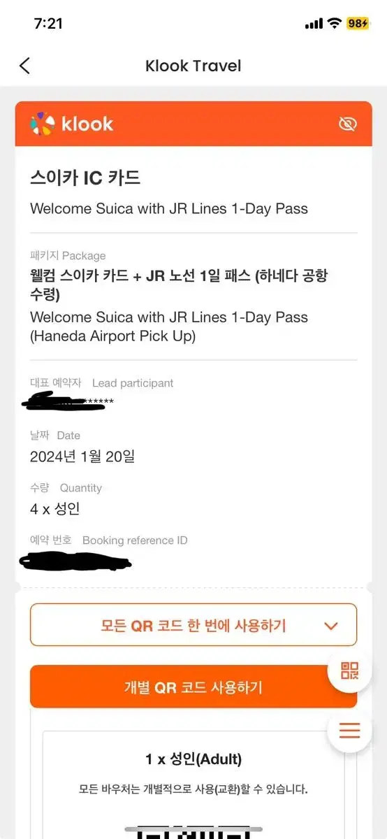Screen dimensions: 387x839
Task: Tap the date 2024년 1월 20일
Action: tap(82, 457)
